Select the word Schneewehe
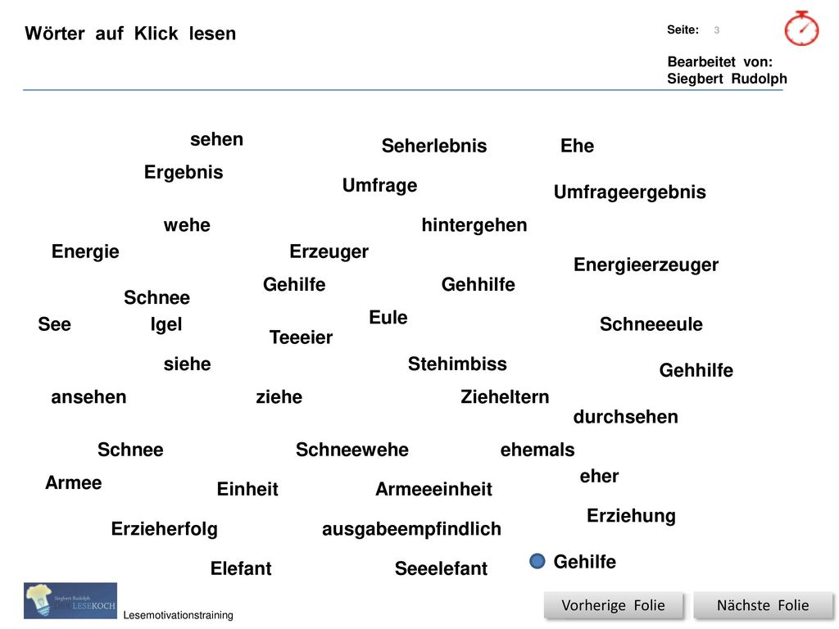 (352, 450)
